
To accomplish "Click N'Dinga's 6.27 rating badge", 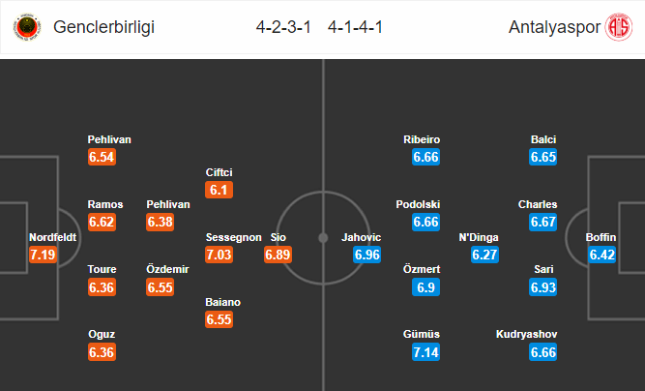I will click(x=484, y=255).
